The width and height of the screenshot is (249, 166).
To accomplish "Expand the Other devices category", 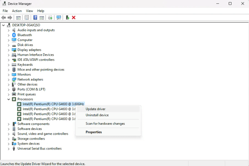I will [8, 85].
